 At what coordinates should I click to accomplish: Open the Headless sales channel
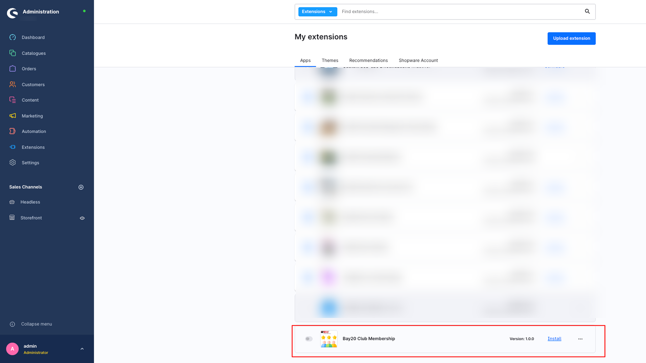point(30,202)
